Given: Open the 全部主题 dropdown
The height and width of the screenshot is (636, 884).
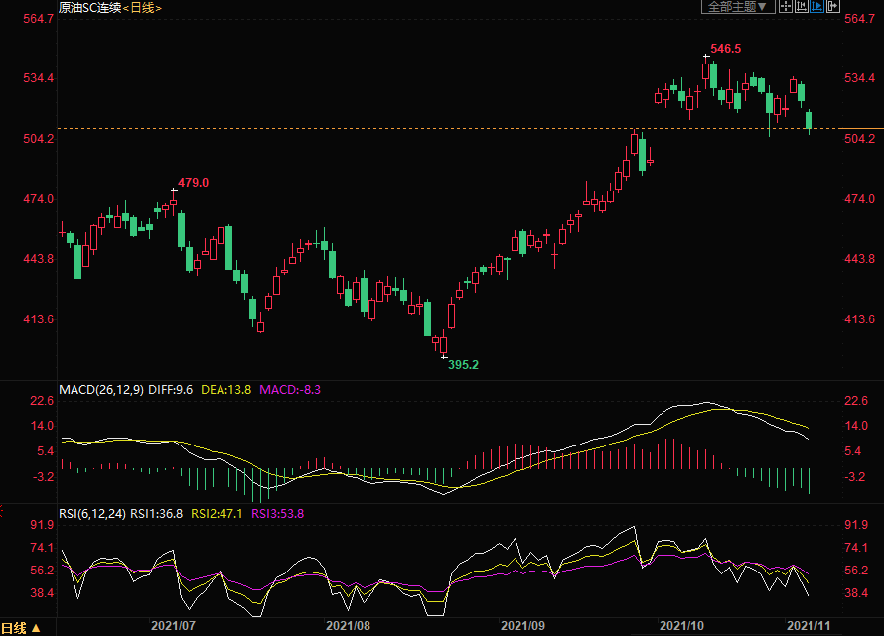Looking at the screenshot, I should click(x=739, y=7).
